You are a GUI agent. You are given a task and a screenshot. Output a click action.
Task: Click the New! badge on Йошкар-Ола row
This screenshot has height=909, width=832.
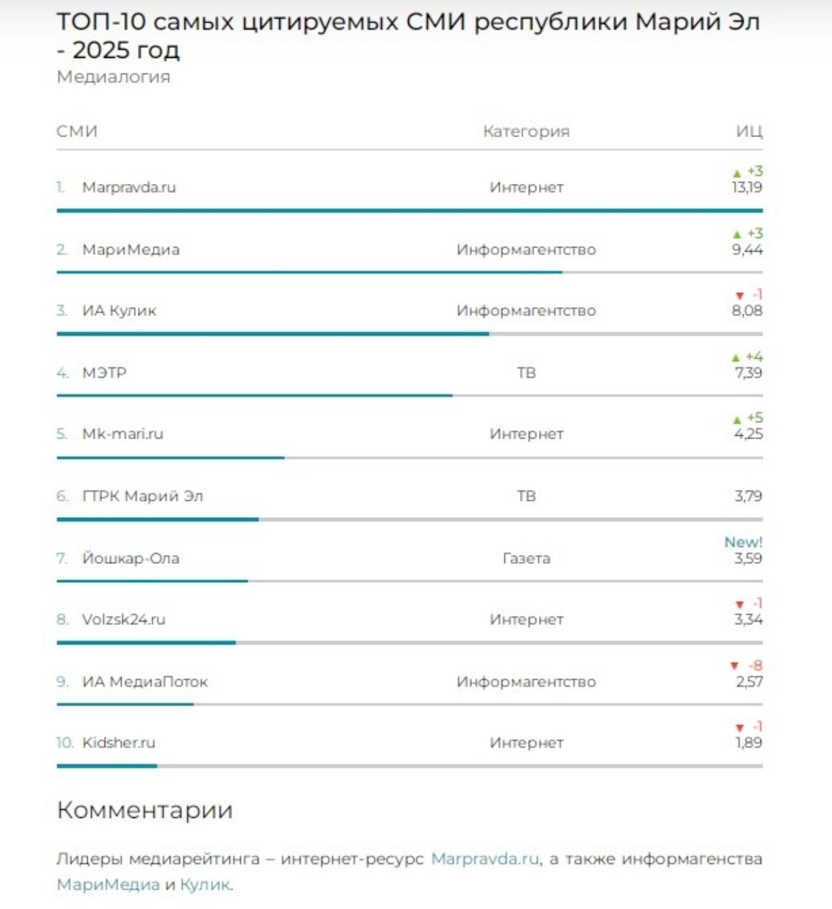[x=743, y=543]
